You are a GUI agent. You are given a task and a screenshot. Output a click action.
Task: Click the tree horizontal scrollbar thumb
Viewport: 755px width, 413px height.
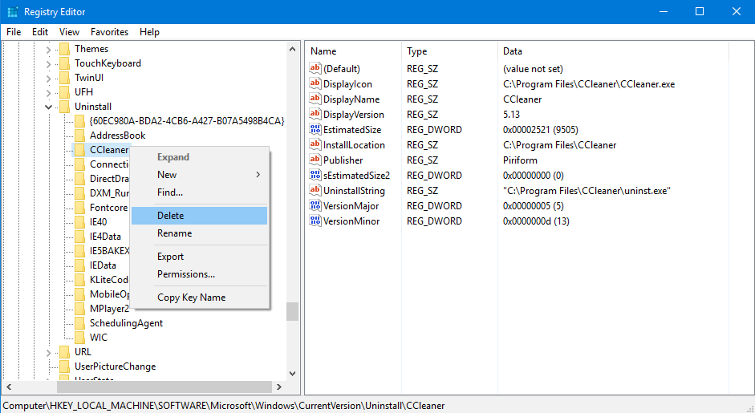click(x=164, y=387)
